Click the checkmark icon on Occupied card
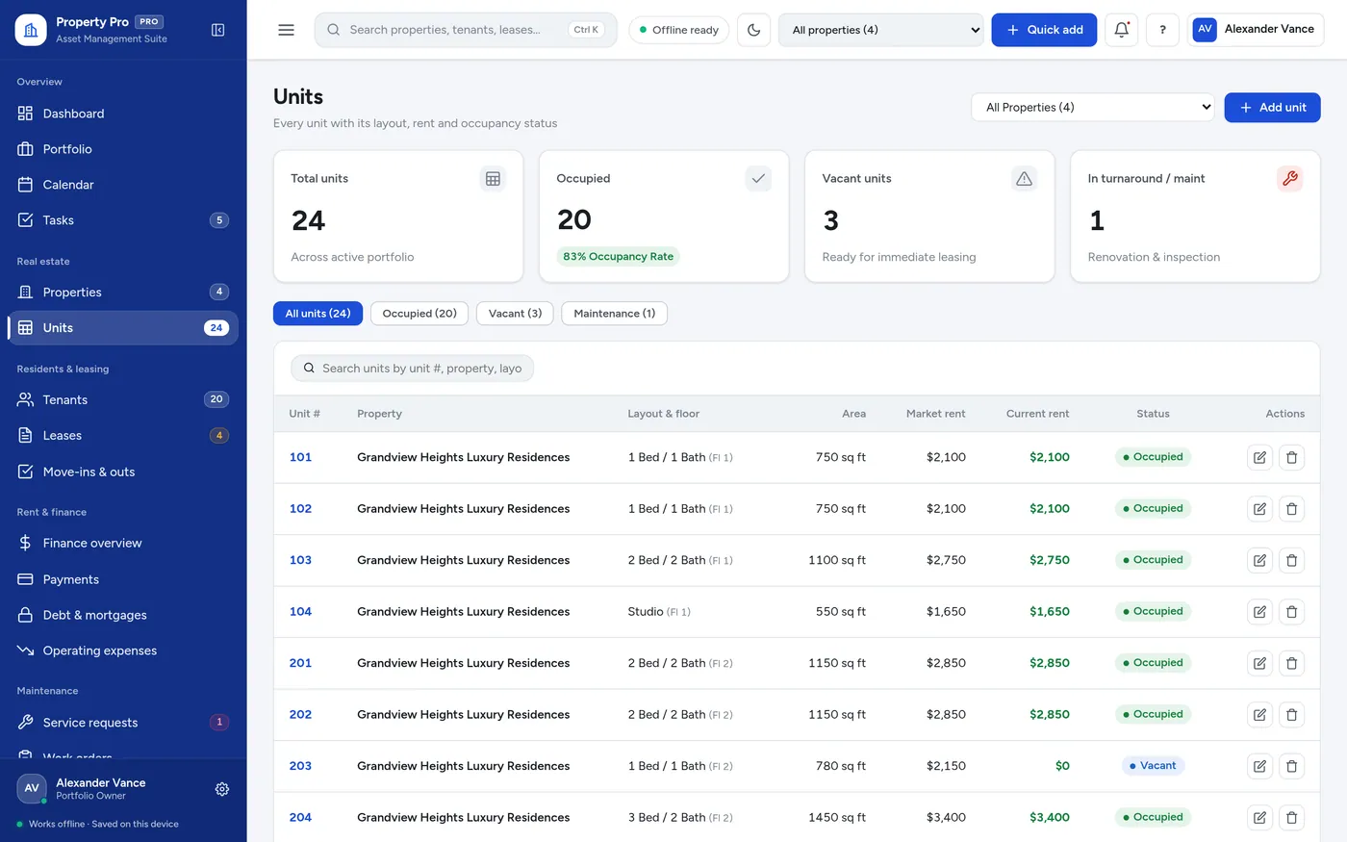Viewport: 1347px width, 842px height. click(758, 178)
